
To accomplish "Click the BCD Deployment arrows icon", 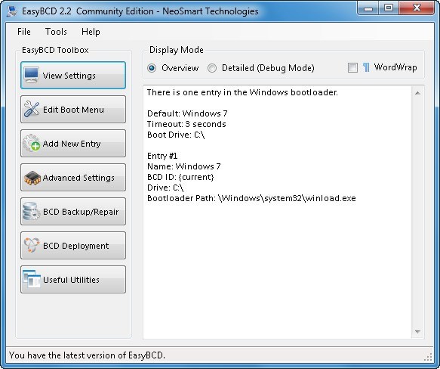I will tap(32, 245).
